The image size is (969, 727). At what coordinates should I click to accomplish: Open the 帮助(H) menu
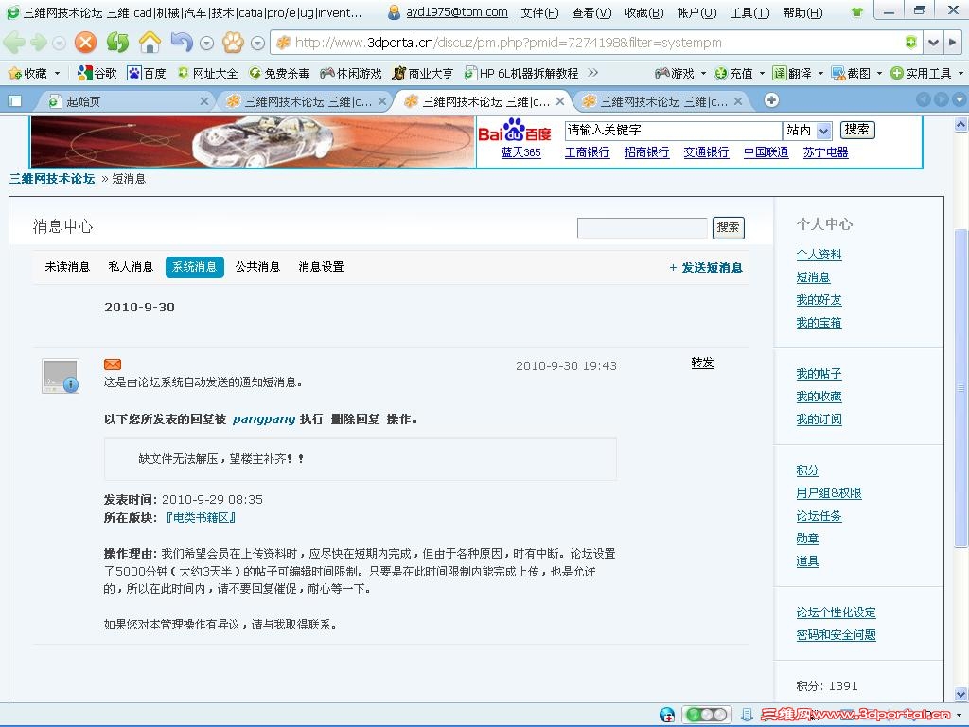(x=802, y=12)
